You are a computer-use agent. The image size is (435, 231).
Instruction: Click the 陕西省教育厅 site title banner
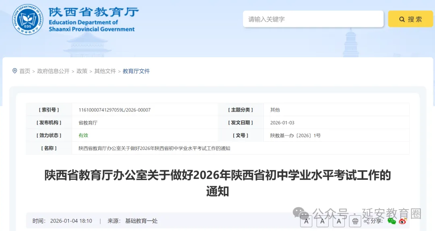93,19
